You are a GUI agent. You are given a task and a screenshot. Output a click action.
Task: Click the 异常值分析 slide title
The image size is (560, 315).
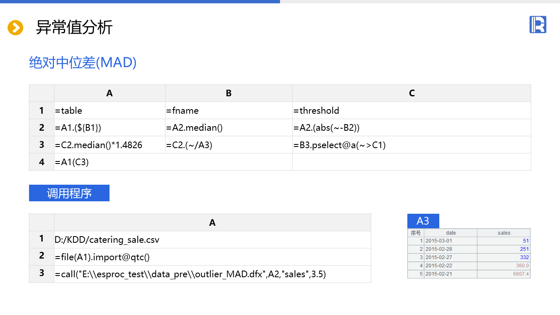click(74, 27)
